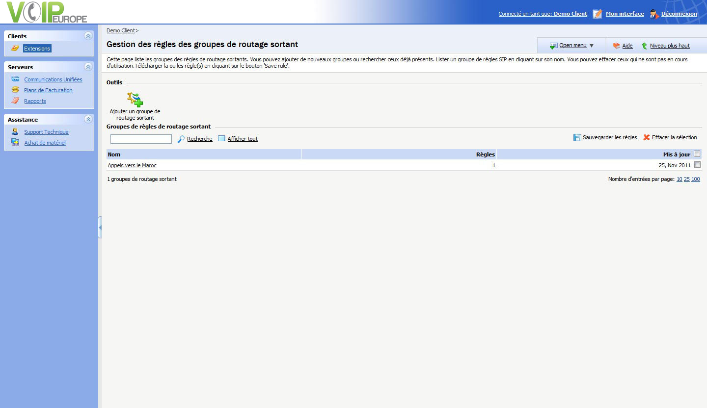Check the box for Appels vers le Maroc
The width and height of the screenshot is (707, 408).
click(697, 165)
